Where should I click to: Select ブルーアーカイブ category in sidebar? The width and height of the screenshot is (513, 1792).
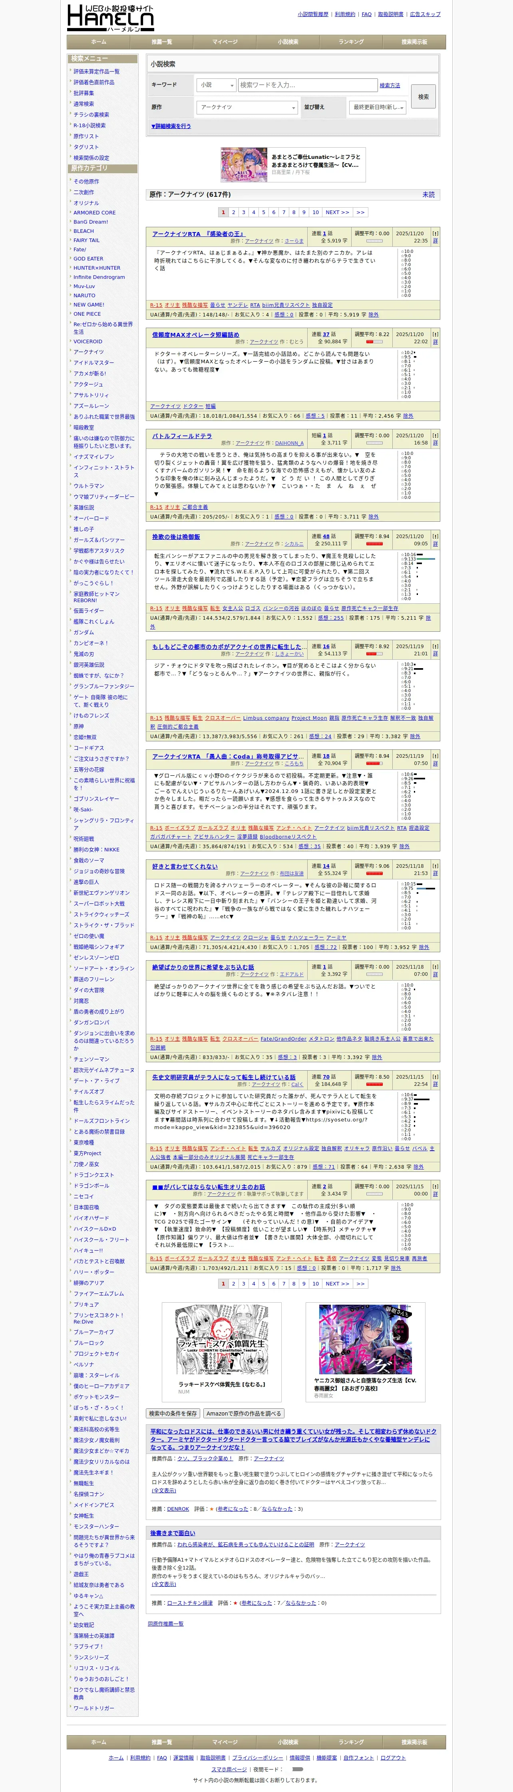point(94,1331)
